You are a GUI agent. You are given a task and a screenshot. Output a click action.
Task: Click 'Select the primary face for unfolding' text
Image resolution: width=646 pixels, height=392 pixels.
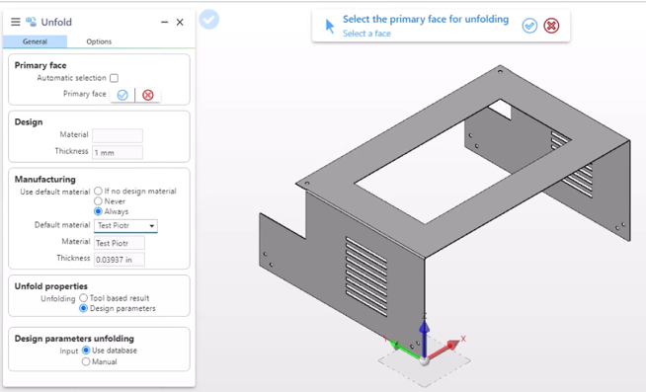pos(426,20)
